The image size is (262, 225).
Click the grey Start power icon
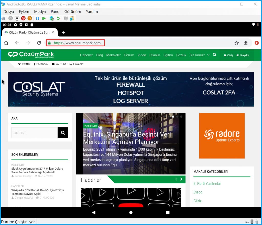click(x=10, y=18)
